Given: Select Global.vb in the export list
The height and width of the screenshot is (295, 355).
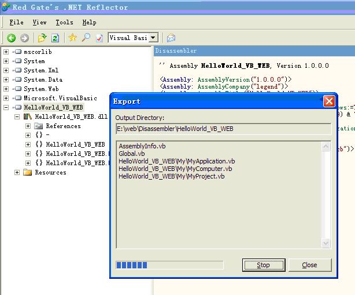Looking at the screenshot, I should [132, 154].
